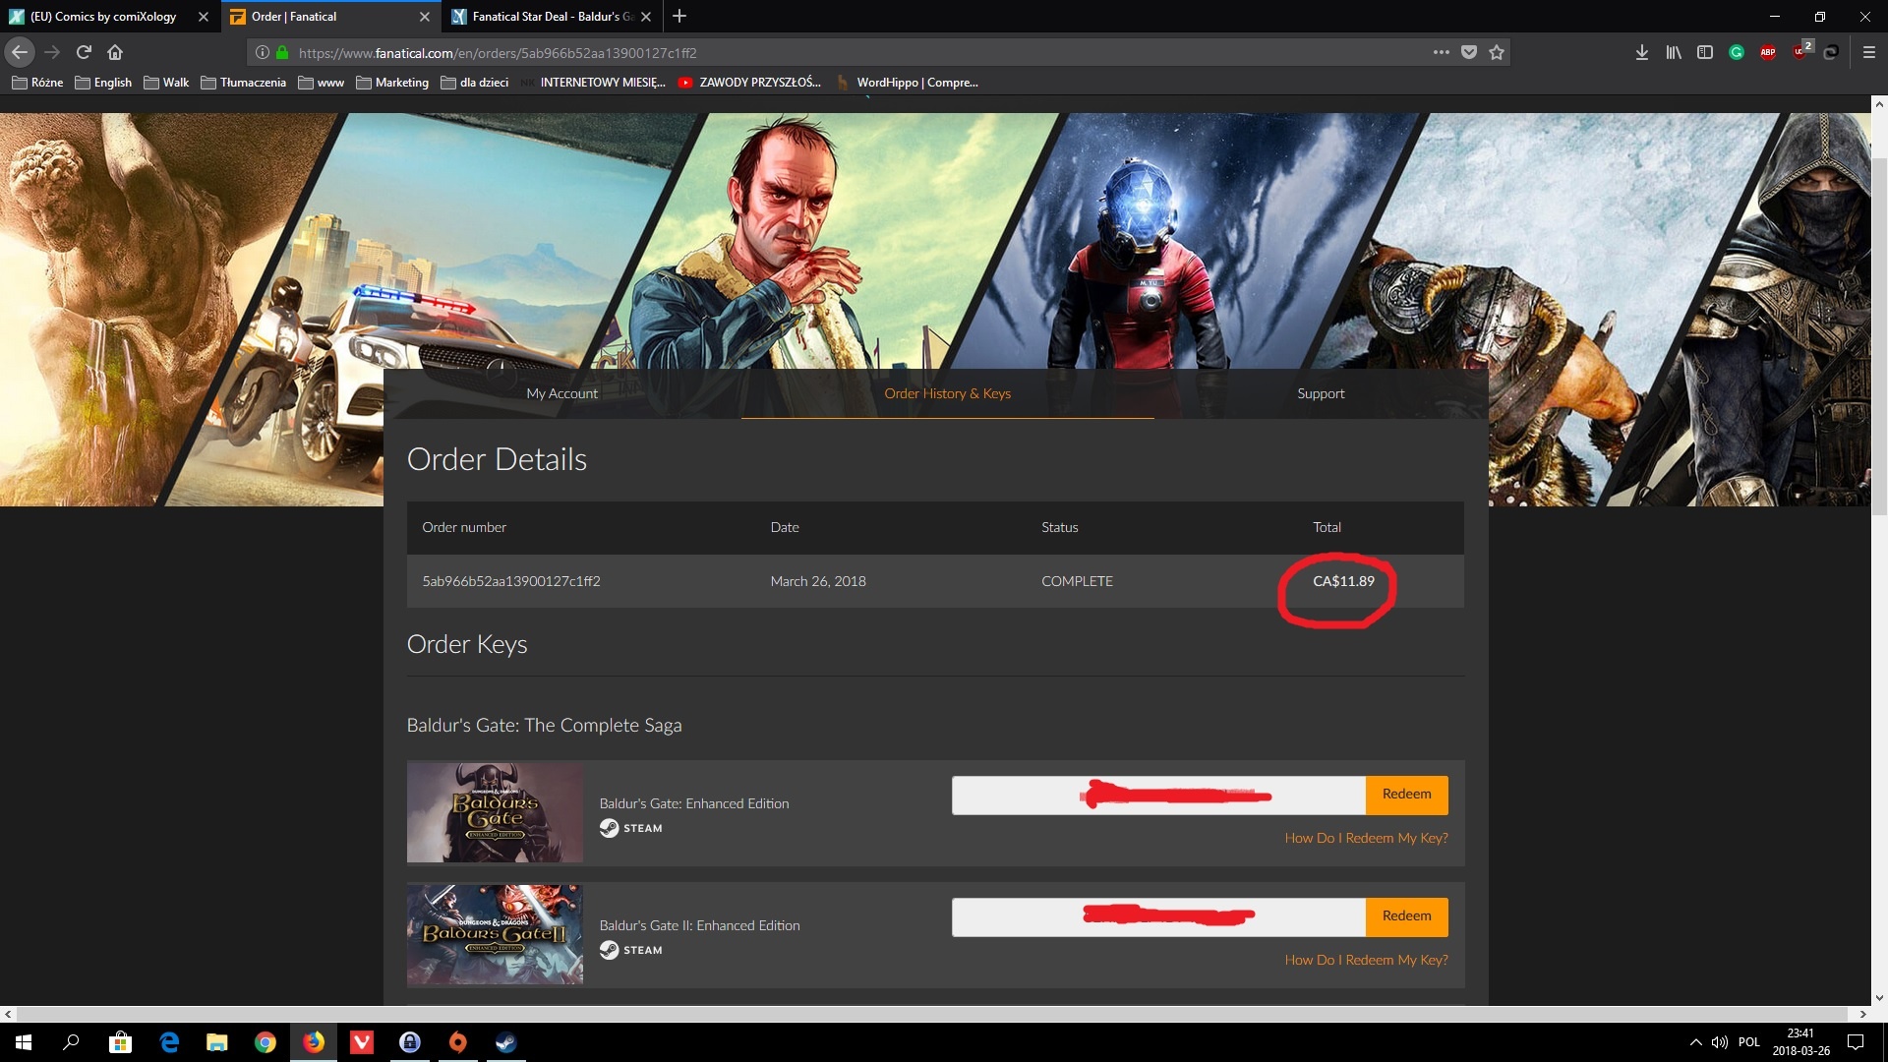Click the scroll-down arrow of the page scrollbar
The image size is (1888, 1062).
1879,997
